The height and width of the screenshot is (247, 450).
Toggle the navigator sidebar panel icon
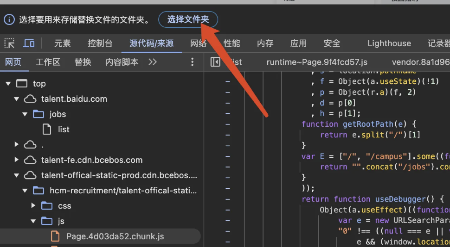[215, 62]
